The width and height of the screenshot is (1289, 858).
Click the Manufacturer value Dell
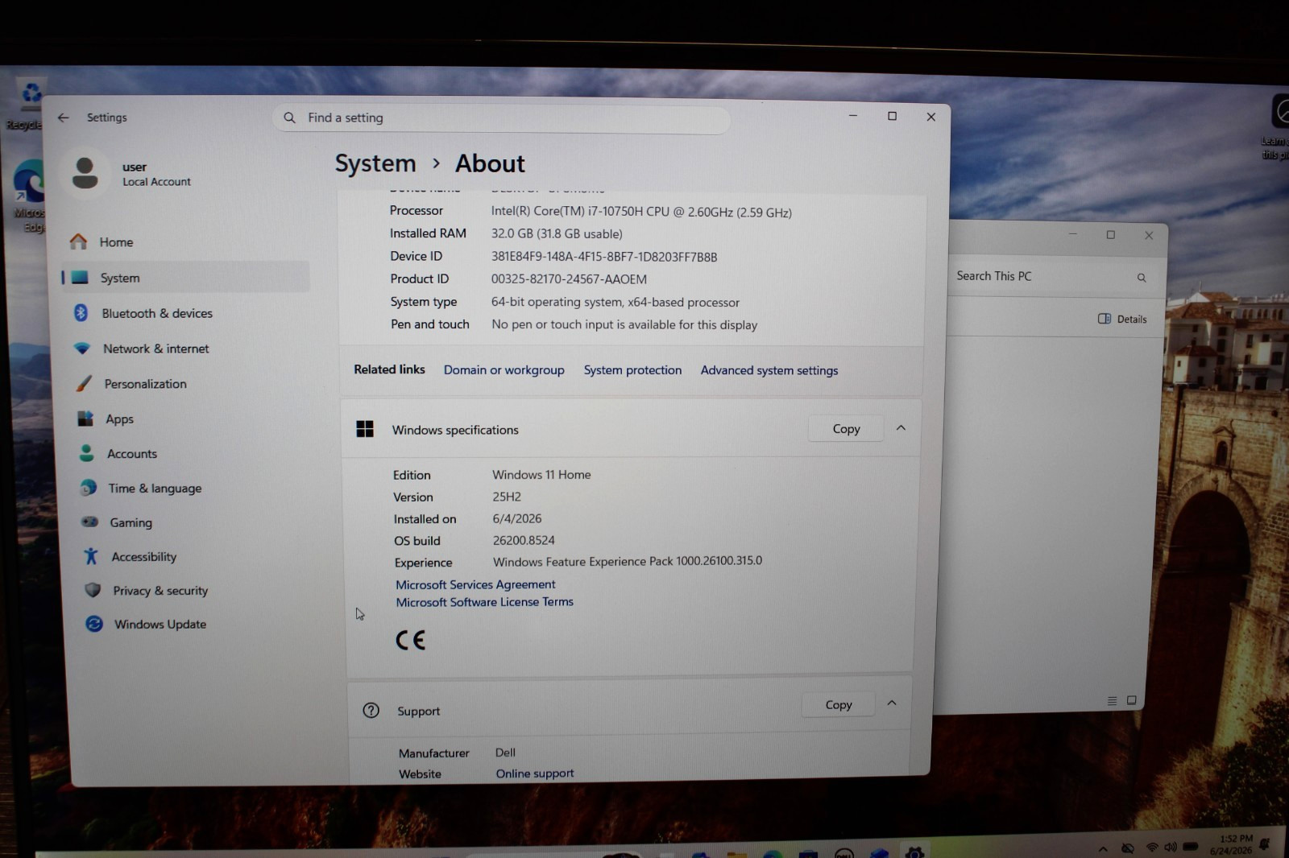point(505,753)
